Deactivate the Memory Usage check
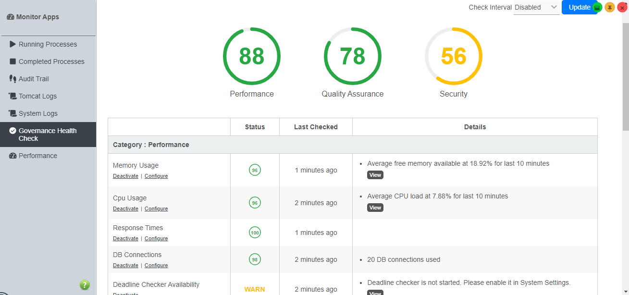Screen dimensions: 629x295 (125, 176)
